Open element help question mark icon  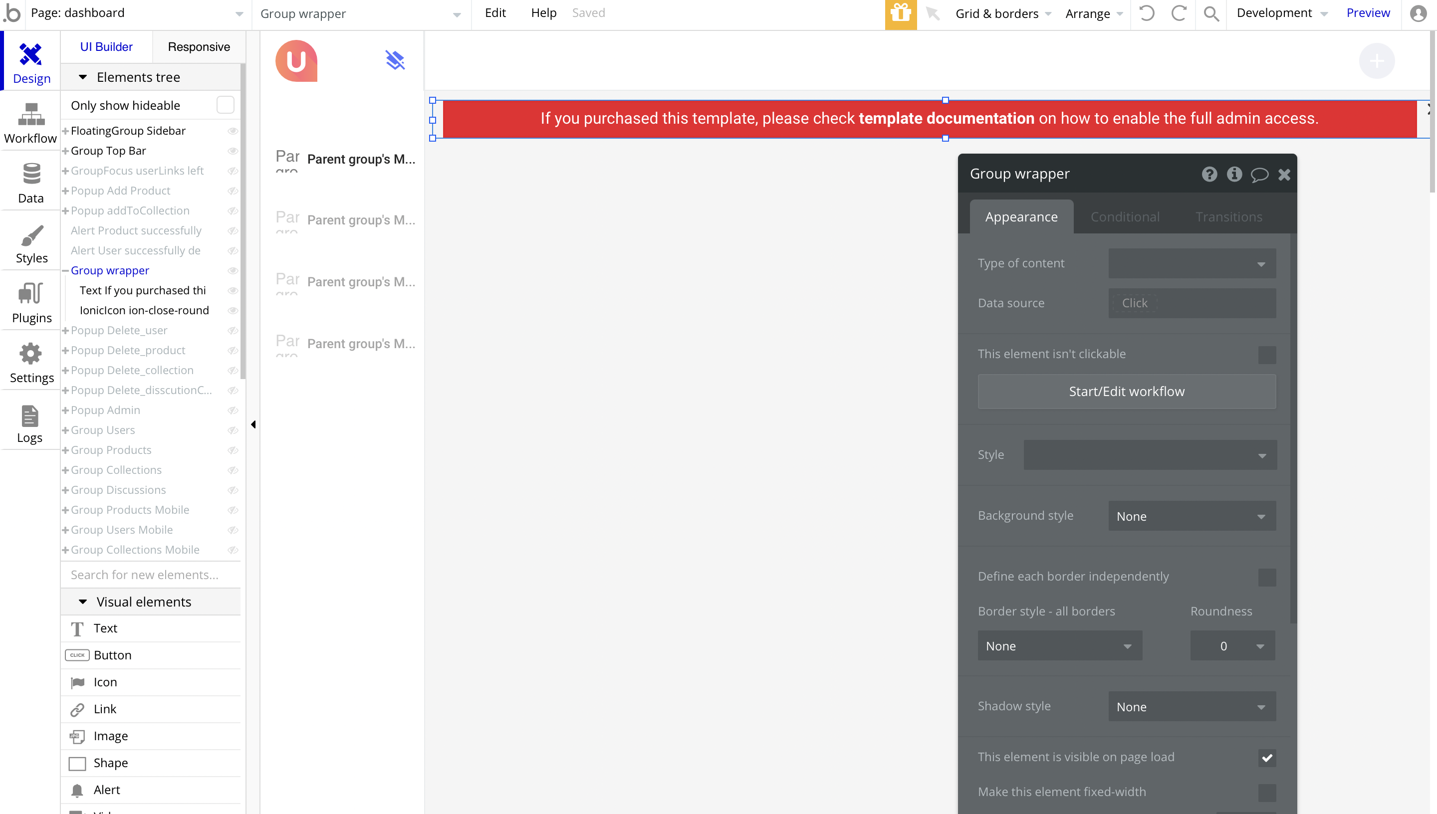pos(1209,175)
